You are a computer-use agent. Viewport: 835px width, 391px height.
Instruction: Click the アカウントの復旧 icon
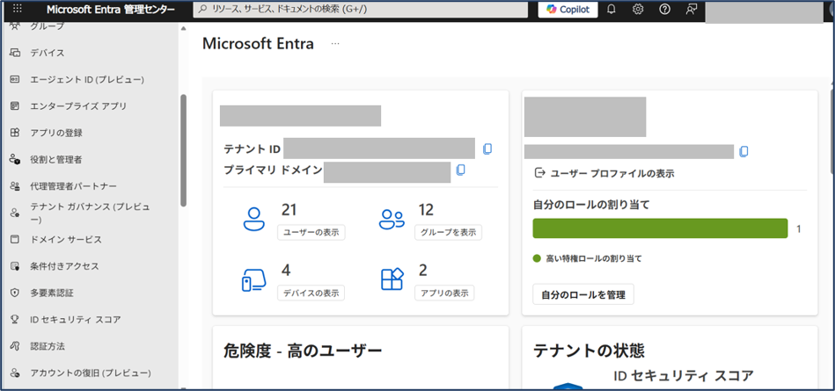pyautogui.click(x=15, y=373)
